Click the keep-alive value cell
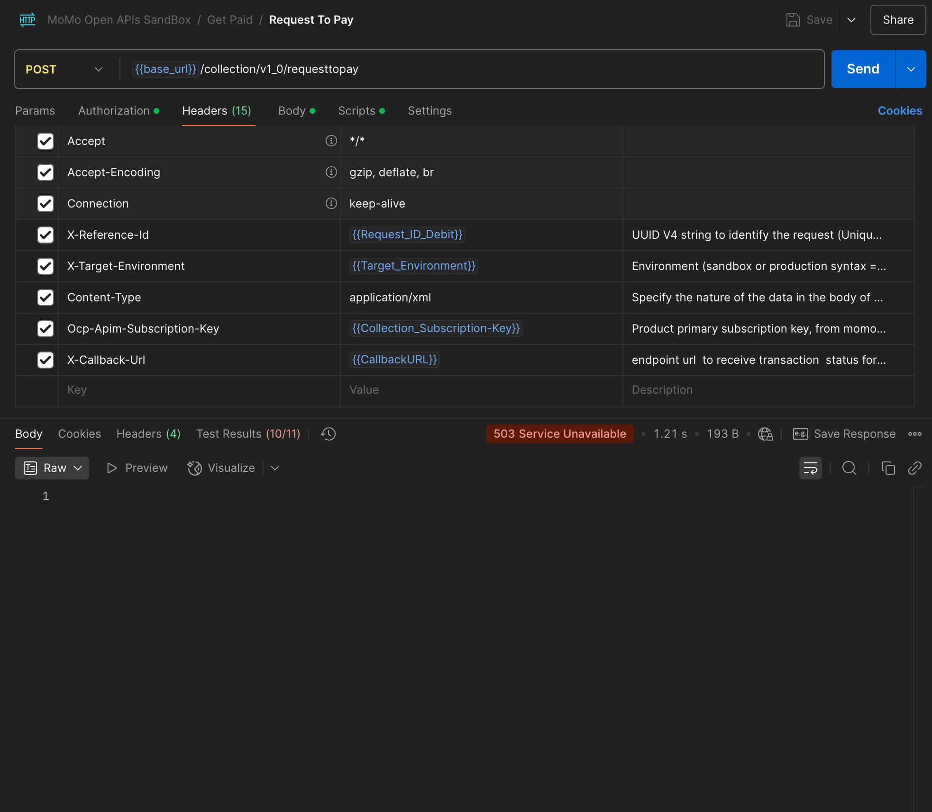Viewport: 932px width, 812px height. tap(481, 204)
